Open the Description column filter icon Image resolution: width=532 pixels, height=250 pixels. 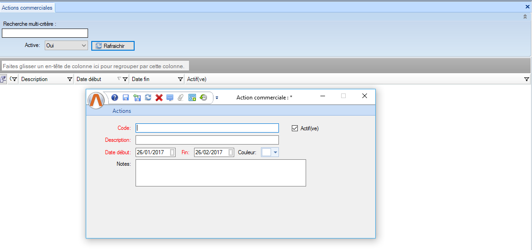(x=70, y=79)
